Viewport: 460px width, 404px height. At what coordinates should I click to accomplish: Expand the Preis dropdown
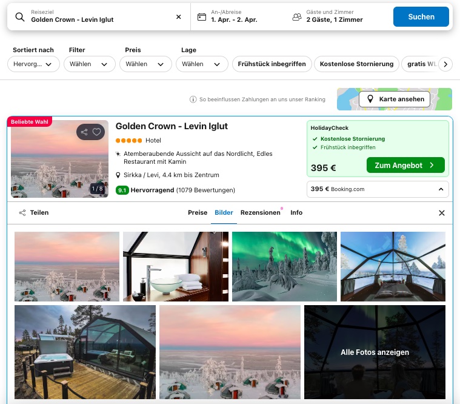pyautogui.click(x=145, y=64)
